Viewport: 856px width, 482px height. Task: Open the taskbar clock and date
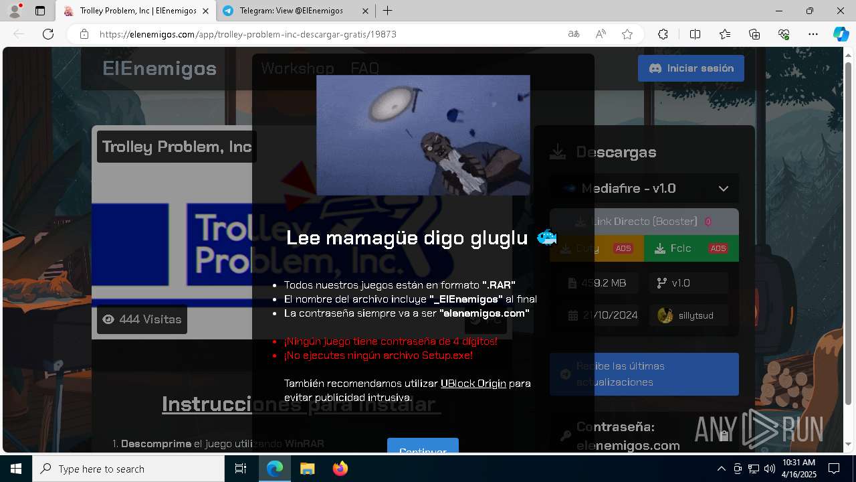(x=798, y=469)
